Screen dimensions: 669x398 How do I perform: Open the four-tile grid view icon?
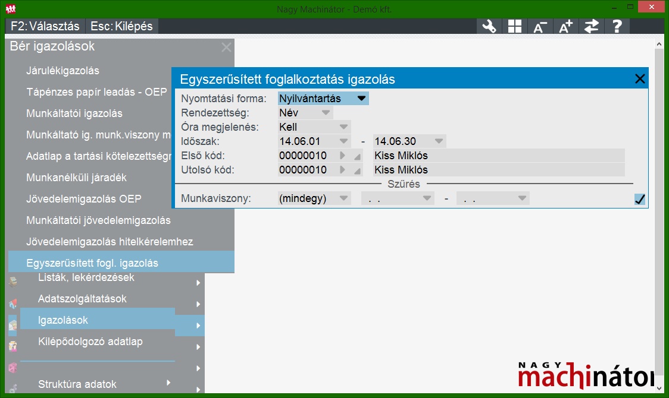[515, 26]
